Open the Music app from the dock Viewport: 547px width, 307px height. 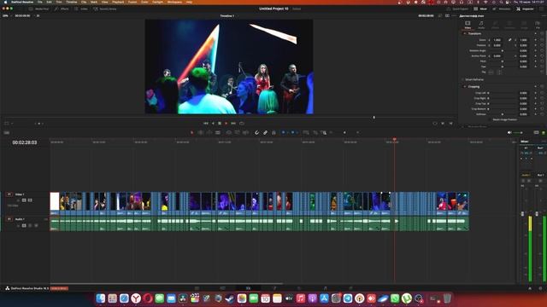click(x=300, y=298)
